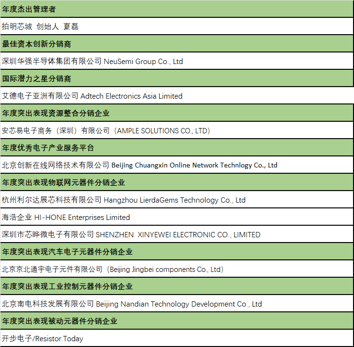The image size is (354, 347).
Task: Select the 年度突出表现资源整合分销企业 header
Action: coord(177,113)
